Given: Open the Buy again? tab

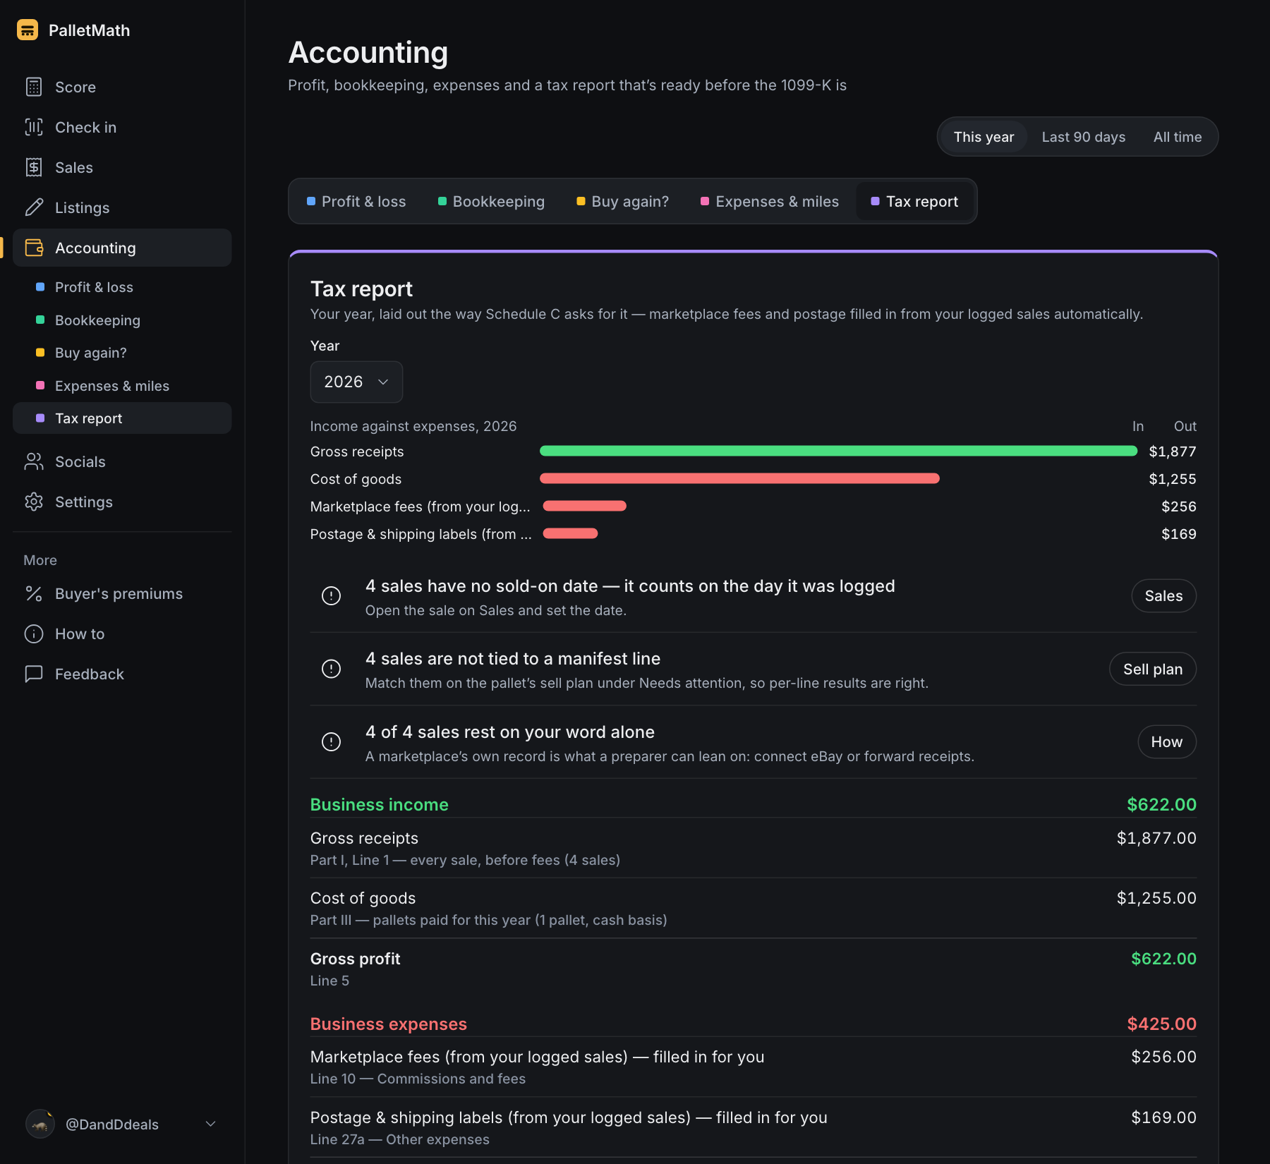Looking at the screenshot, I should point(622,201).
